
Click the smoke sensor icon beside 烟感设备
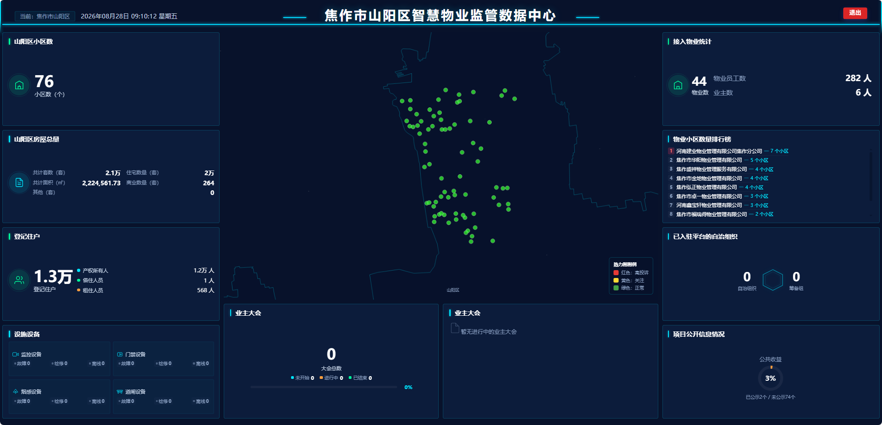pos(16,392)
